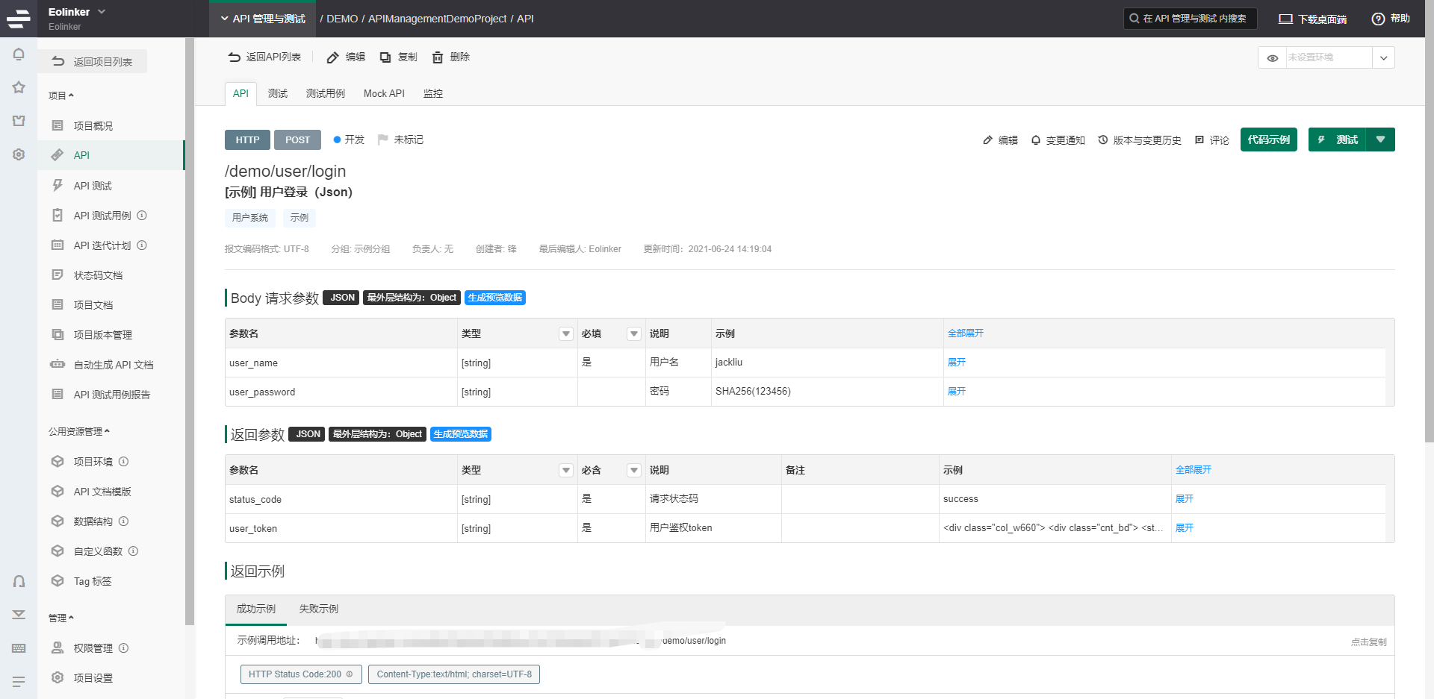
Task: Switch to the 测试用例 tab
Action: pyautogui.click(x=326, y=93)
